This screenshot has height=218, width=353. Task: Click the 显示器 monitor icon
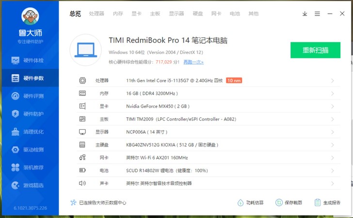(82, 132)
